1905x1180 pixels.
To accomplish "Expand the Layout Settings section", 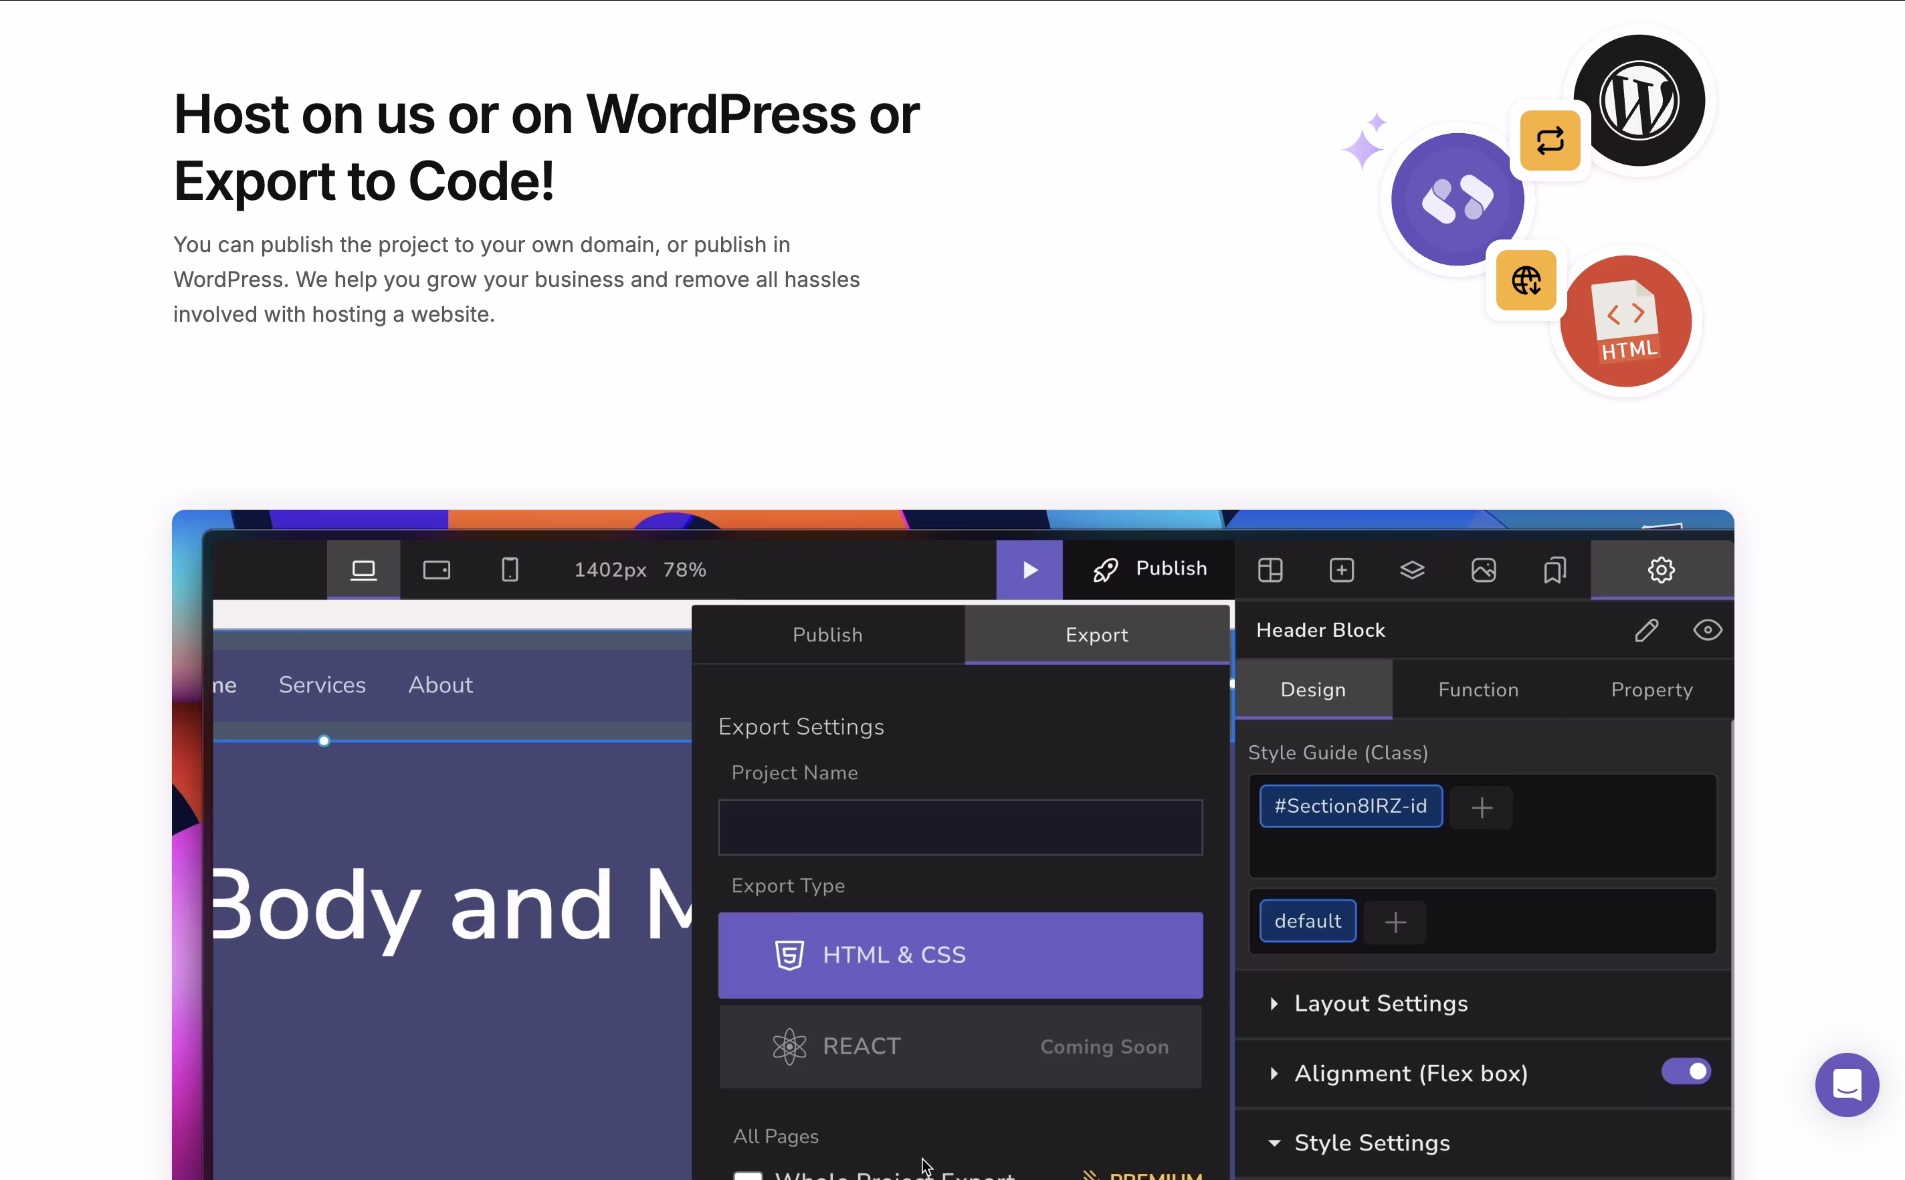I will [x=1483, y=1003].
